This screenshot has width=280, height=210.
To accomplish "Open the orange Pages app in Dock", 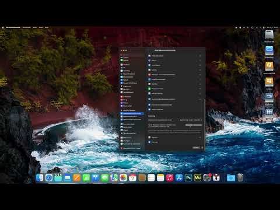I will coord(77,178).
